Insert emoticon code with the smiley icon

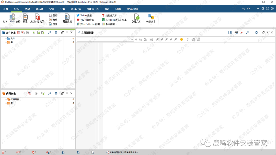point(181,39)
